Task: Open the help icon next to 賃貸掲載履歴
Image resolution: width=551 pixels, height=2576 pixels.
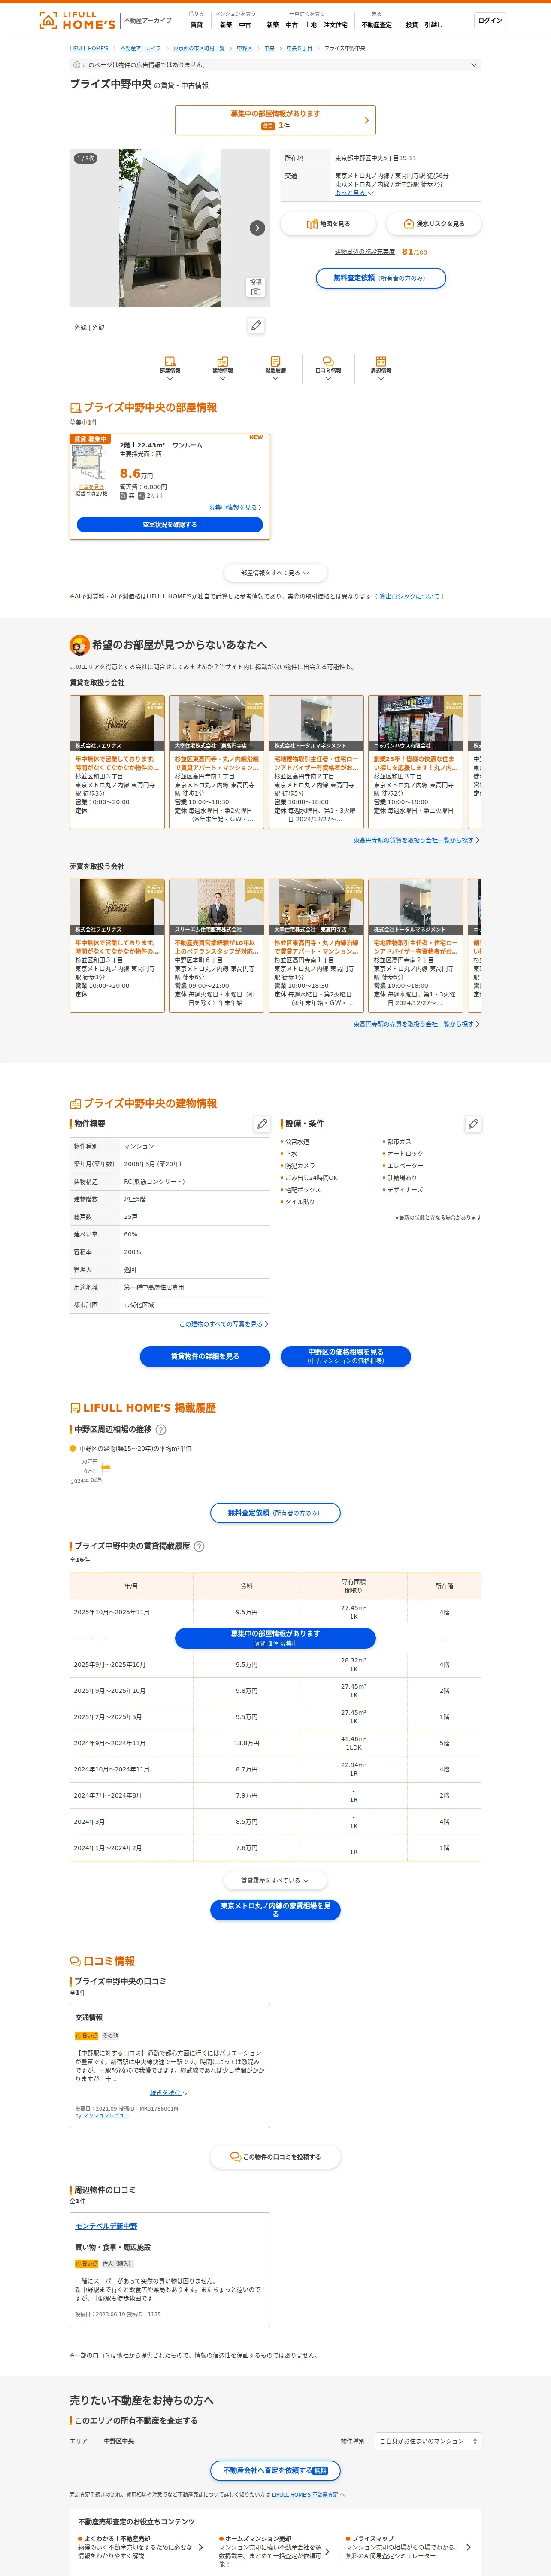Action: tap(199, 1546)
